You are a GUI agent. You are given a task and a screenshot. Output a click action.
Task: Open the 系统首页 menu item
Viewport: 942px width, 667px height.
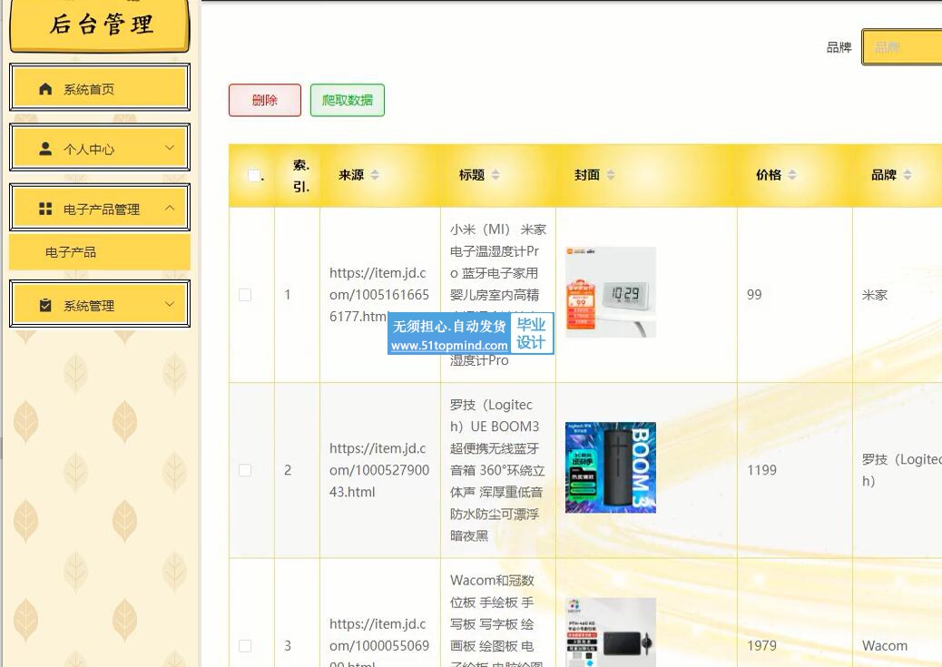pos(100,88)
